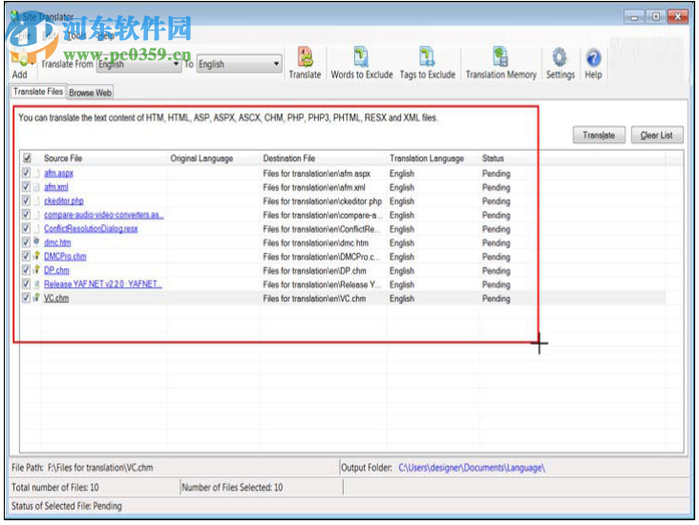699x525 pixels.
Task: Uncheck the afm.aspx checkbox
Action: tap(27, 173)
